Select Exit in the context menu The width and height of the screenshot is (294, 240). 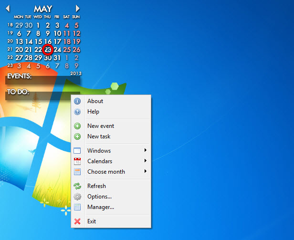point(111,221)
